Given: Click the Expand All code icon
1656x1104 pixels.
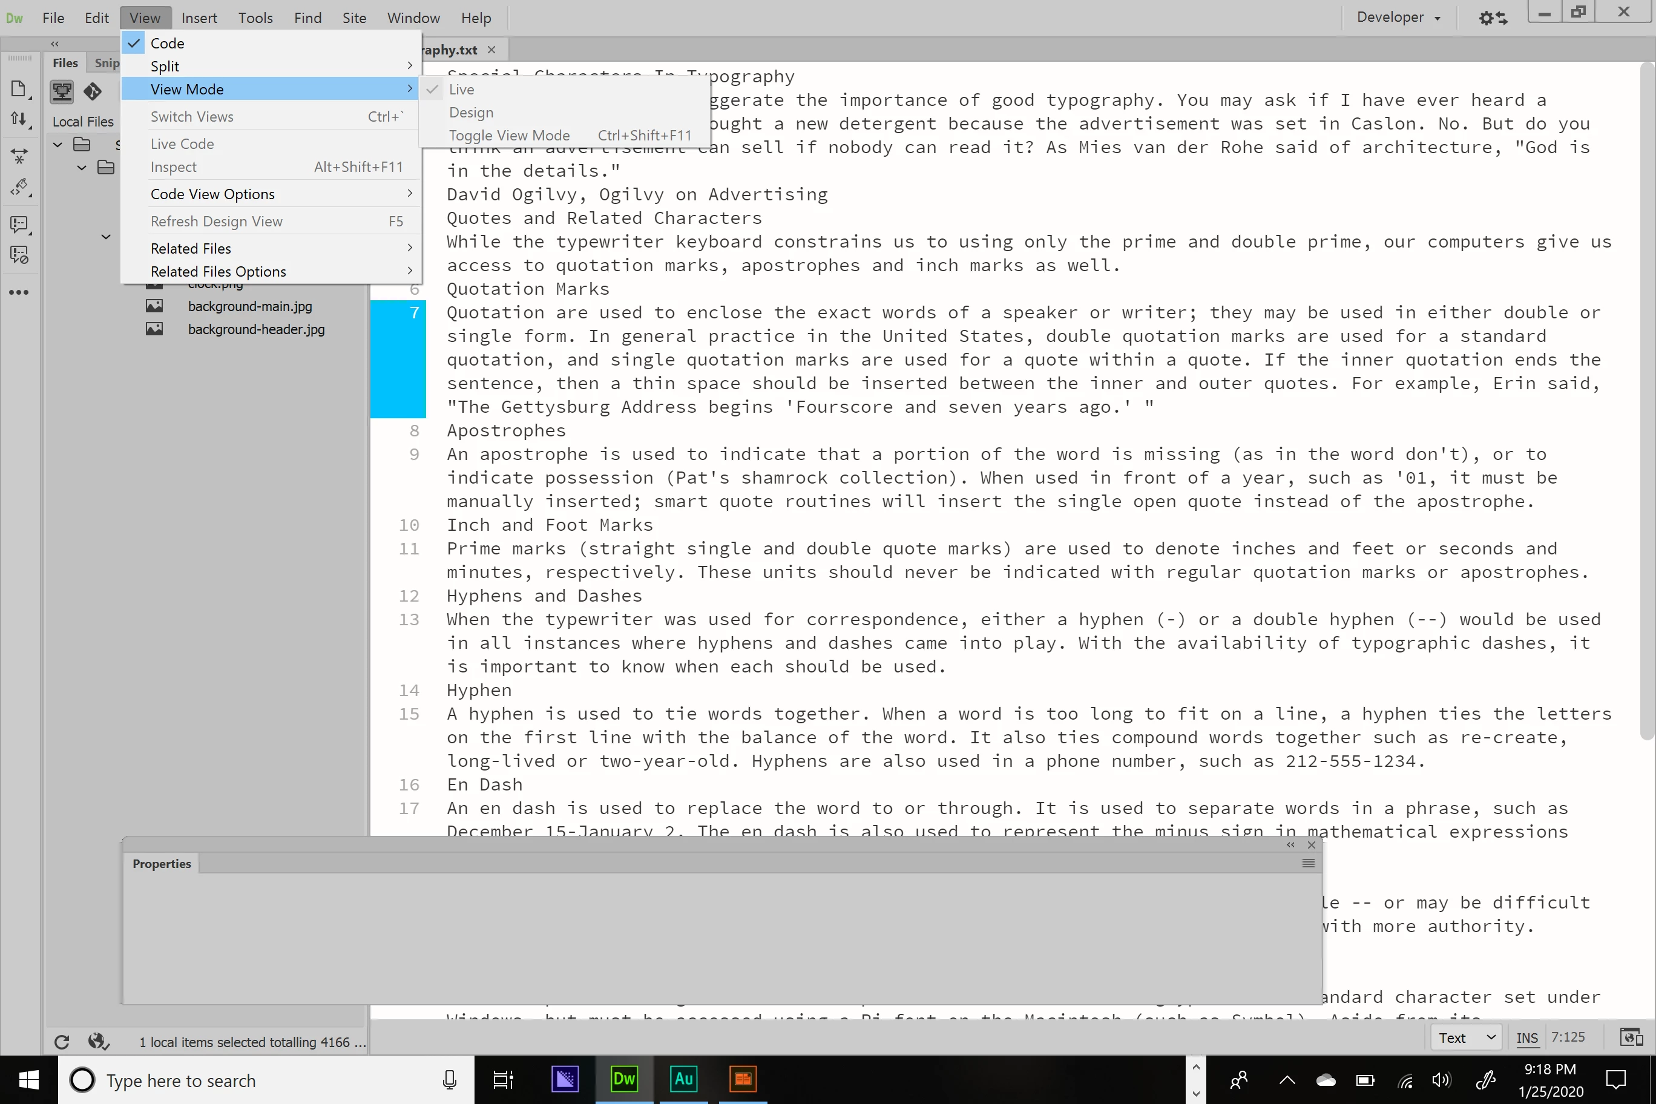Looking at the screenshot, I should point(19,156).
